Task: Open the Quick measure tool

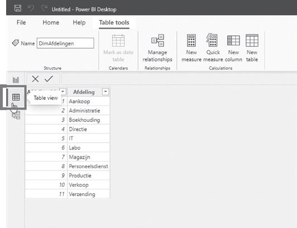Action: tap(213, 48)
